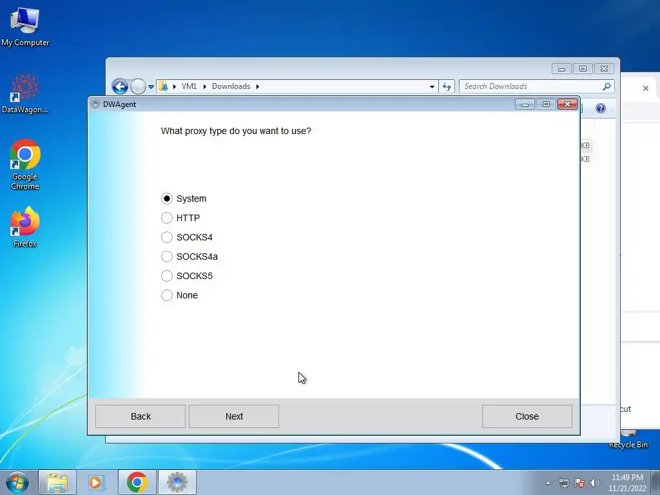This screenshot has height=495, width=660.
Task: Click the Downloads breadcrumb segment
Action: [x=231, y=86]
